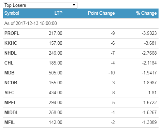Select the % Change column header
Screen dimensions: 164x128
[146, 13]
